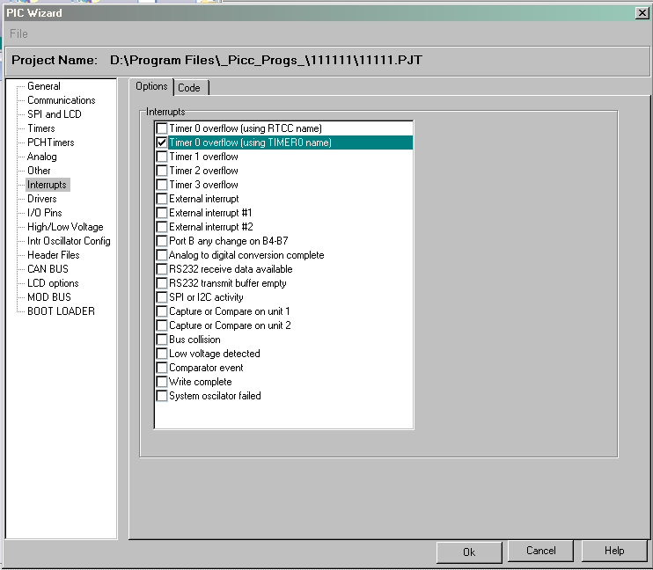This screenshot has height=570, width=653.
Task: Enable System oscilator failed checkbox
Action: 162,396
